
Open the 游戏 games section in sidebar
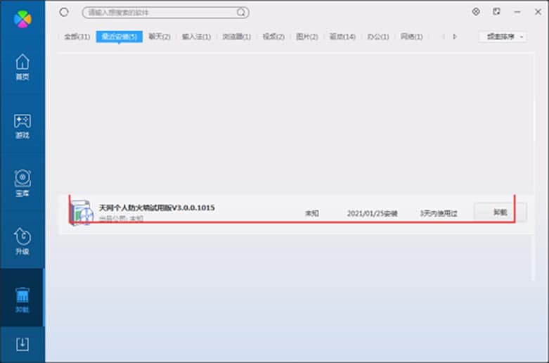click(22, 126)
